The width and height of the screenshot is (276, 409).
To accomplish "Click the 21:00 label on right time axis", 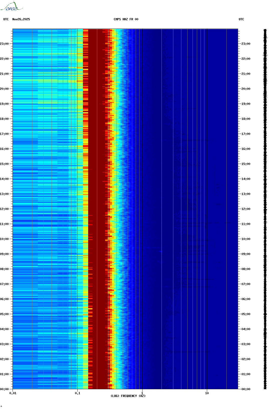I will point(246,74).
